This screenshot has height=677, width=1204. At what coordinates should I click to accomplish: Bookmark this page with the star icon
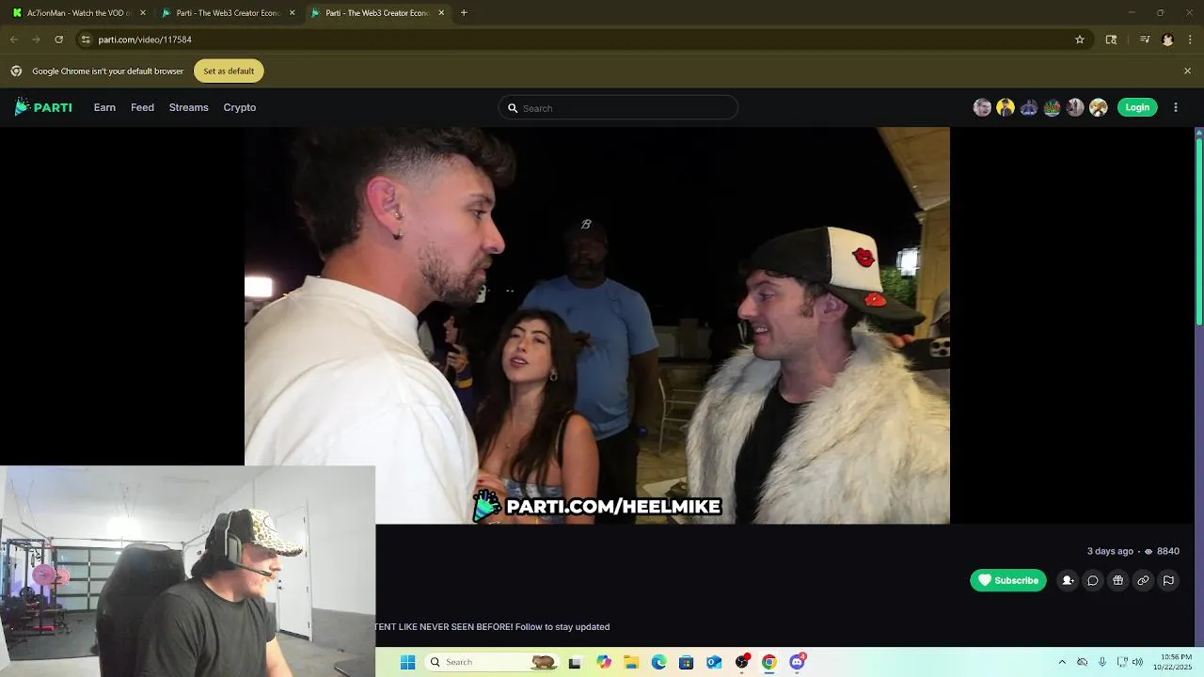click(x=1080, y=39)
